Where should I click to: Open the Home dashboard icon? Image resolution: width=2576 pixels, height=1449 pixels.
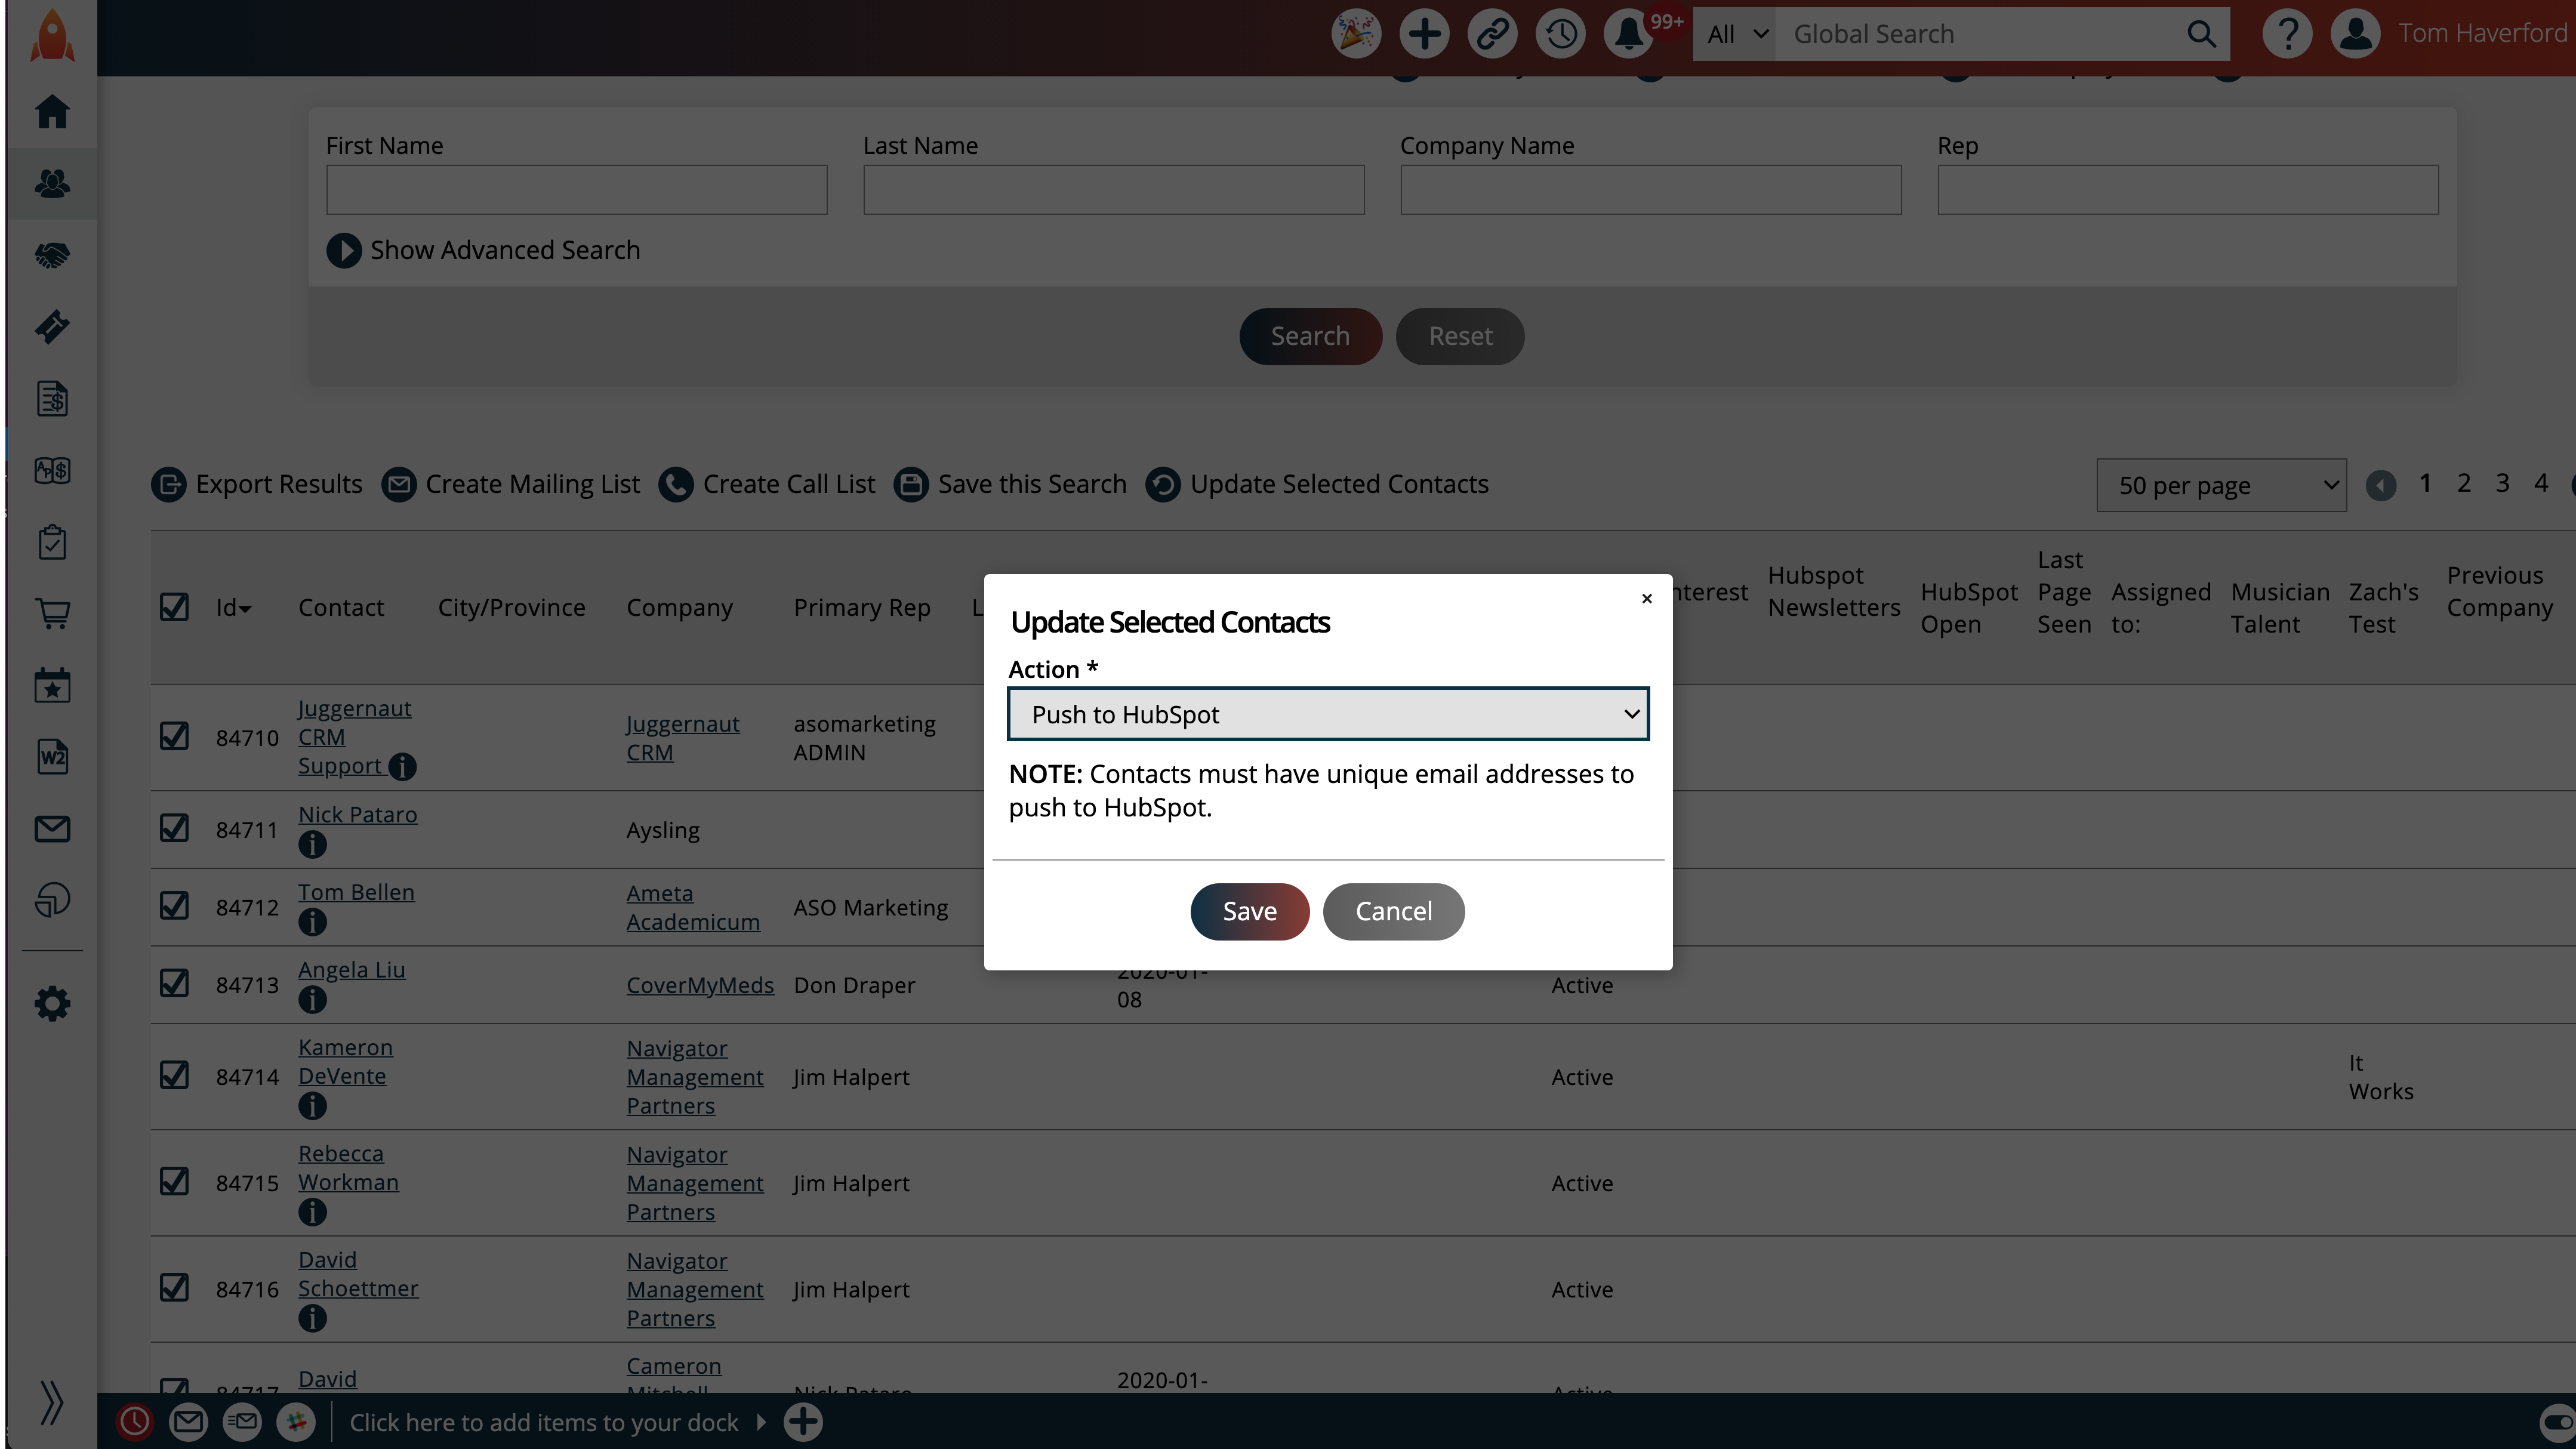click(x=52, y=112)
